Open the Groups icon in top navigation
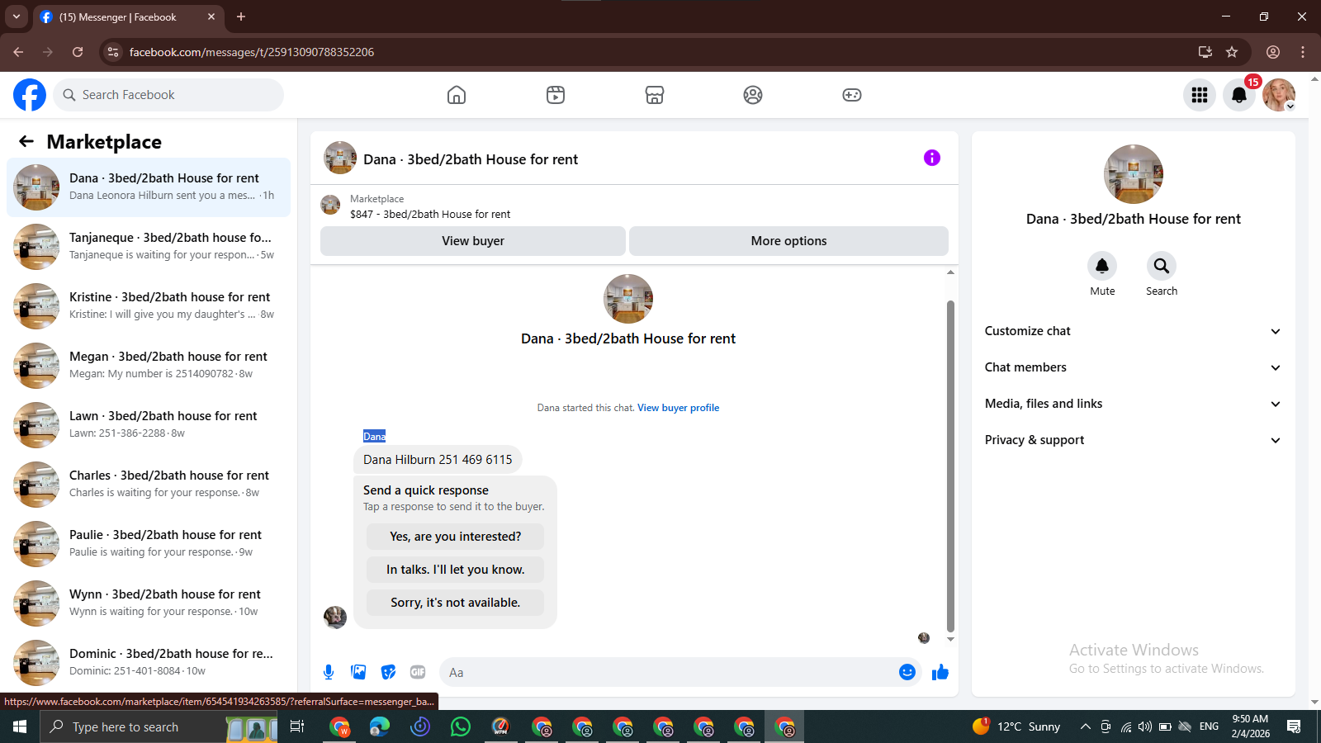Viewport: 1321px width, 743px height. pyautogui.click(x=753, y=95)
